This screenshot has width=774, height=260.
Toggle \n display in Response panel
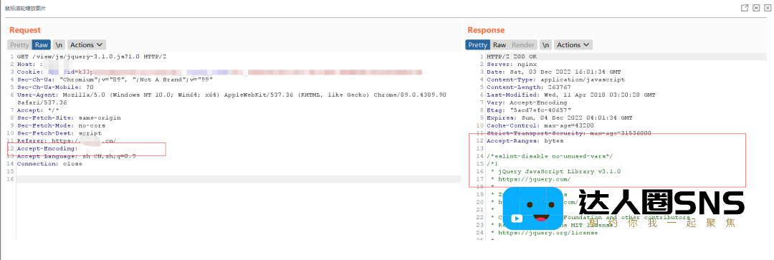tap(546, 45)
